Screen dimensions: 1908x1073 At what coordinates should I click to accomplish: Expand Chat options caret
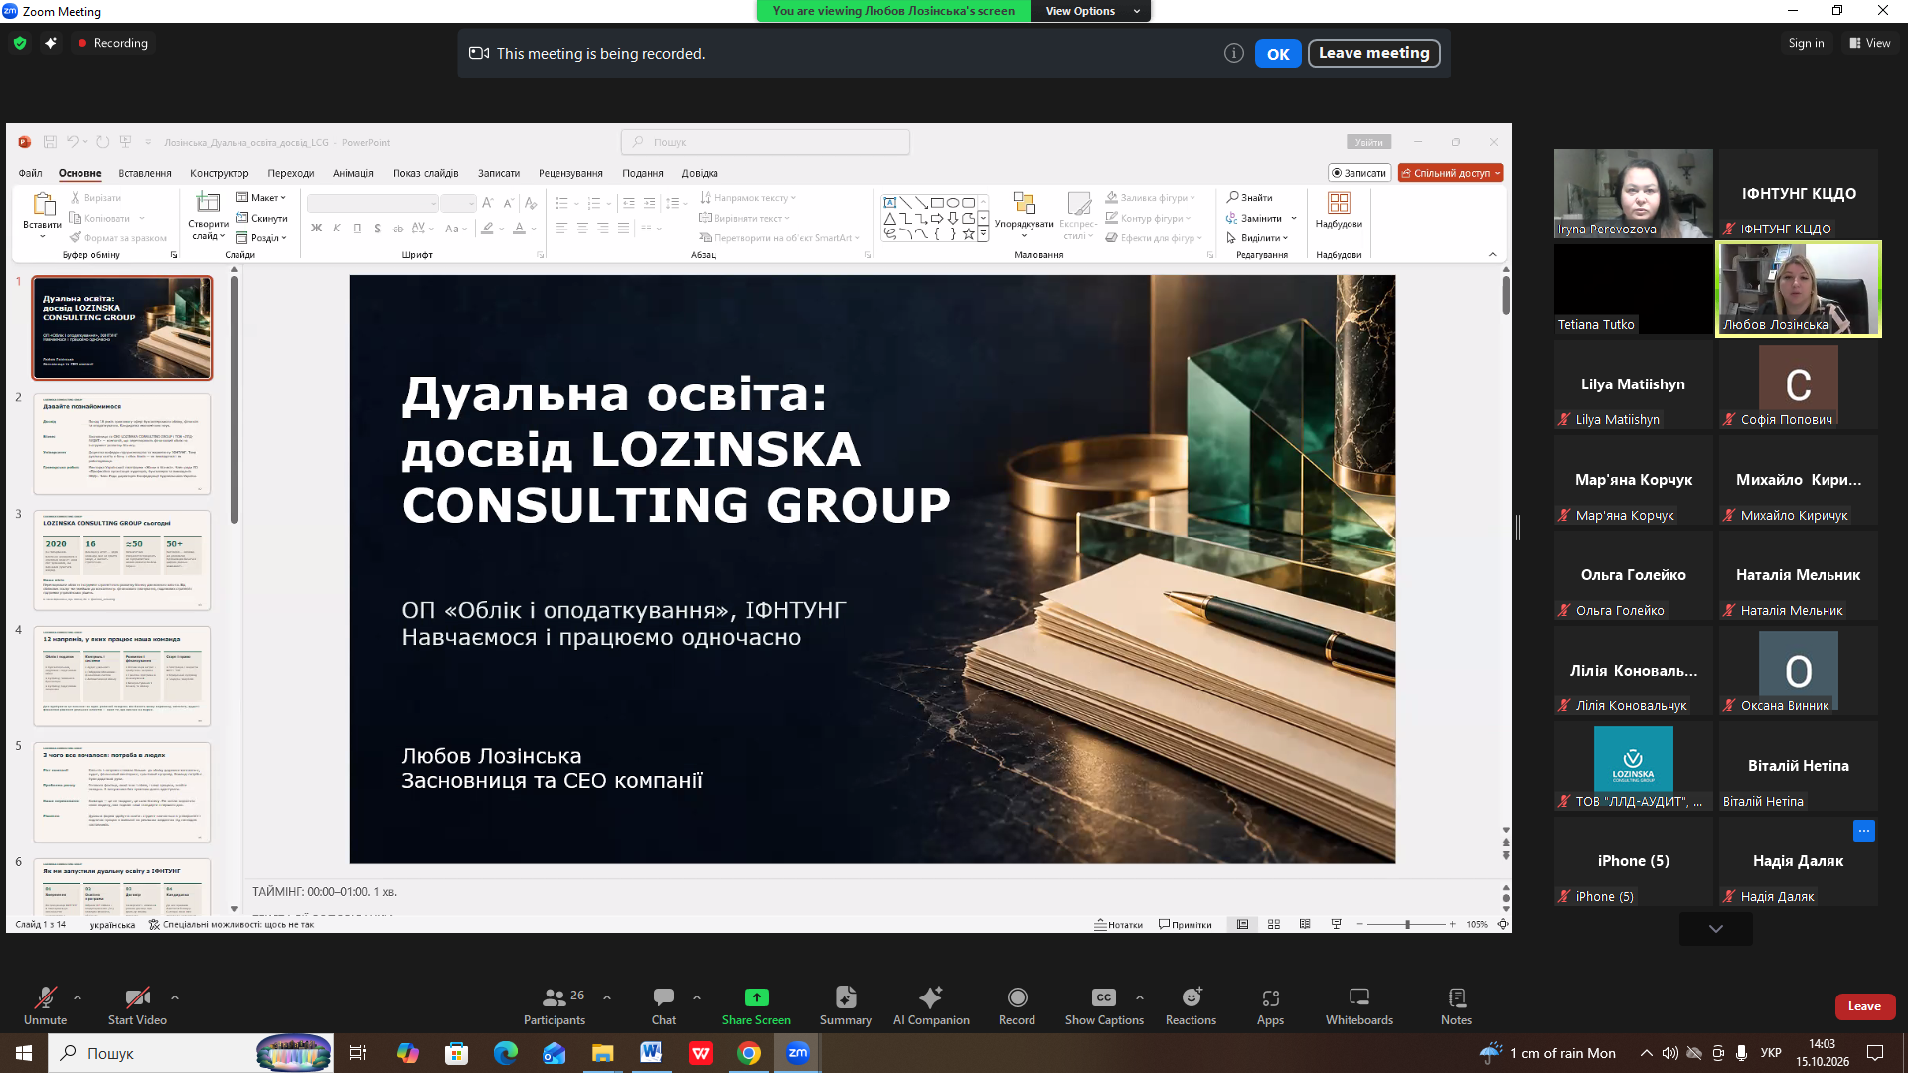[x=697, y=996]
